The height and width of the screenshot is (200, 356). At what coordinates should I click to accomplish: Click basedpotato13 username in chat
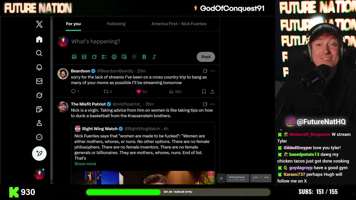304,154
